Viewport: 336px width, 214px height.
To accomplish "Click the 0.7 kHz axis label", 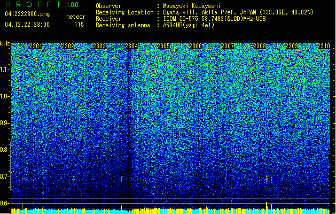I will [x=4, y=177].
